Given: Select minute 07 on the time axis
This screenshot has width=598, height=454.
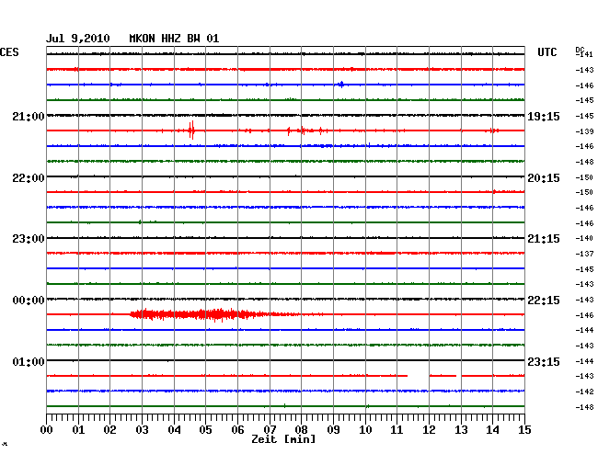Looking at the screenshot, I should (x=270, y=430).
